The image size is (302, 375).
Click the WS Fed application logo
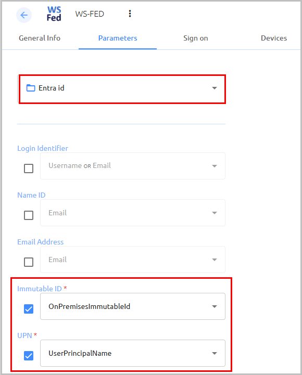[54, 14]
